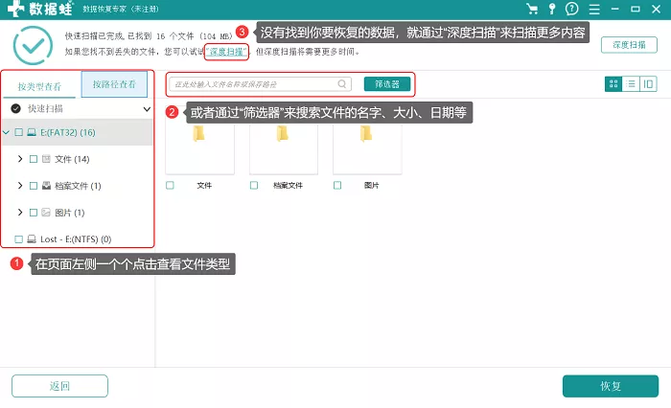The height and width of the screenshot is (408, 671).
Task: Click the search magnifier icon
Action: click(x=342, y=84)
